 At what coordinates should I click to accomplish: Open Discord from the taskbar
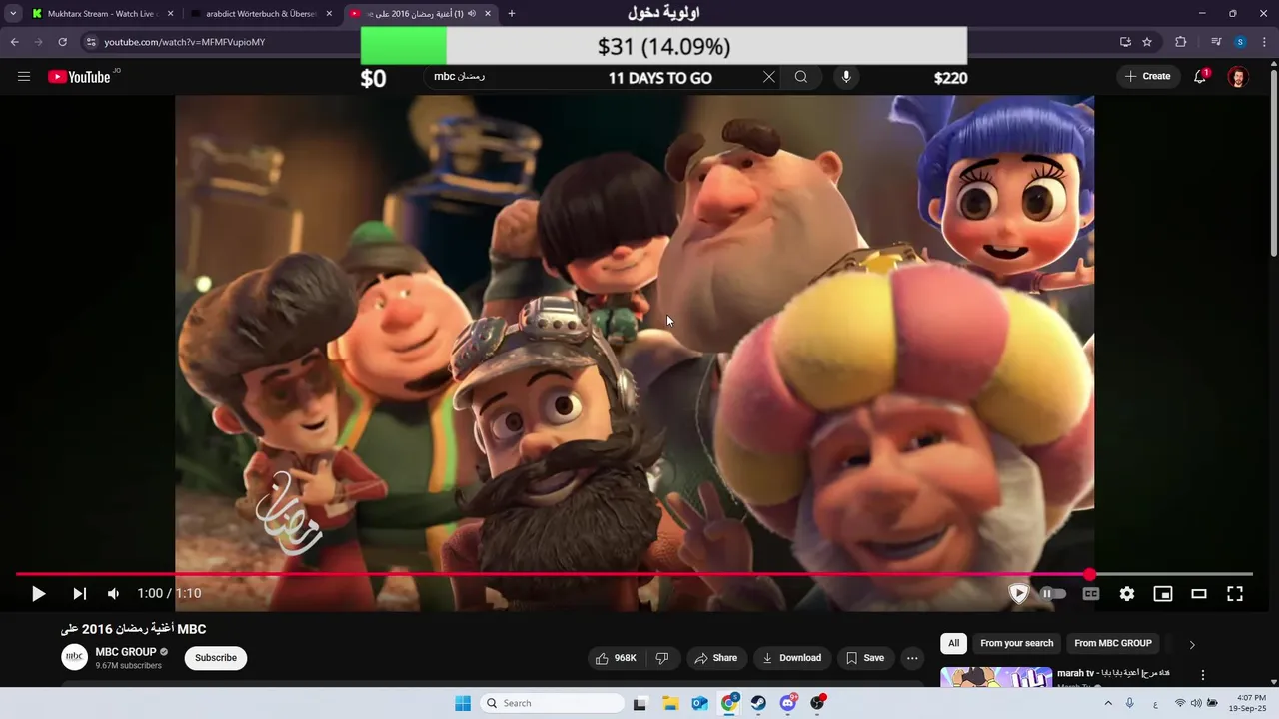point(789,703)
